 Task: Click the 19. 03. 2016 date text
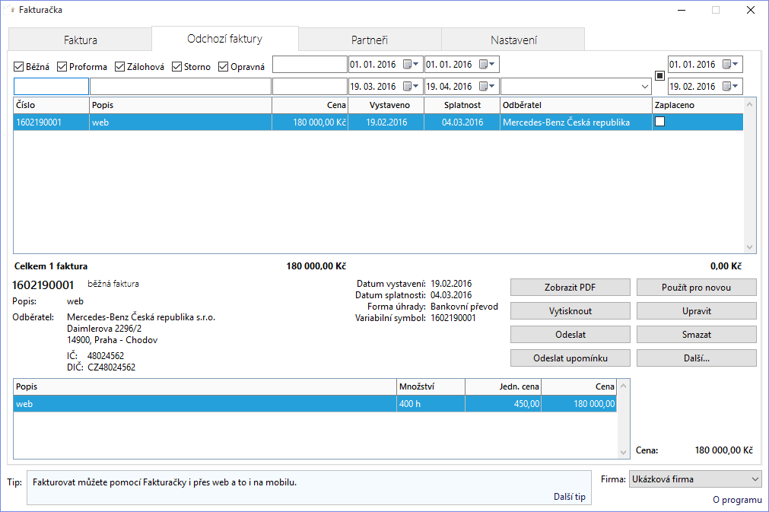[373, 86]
